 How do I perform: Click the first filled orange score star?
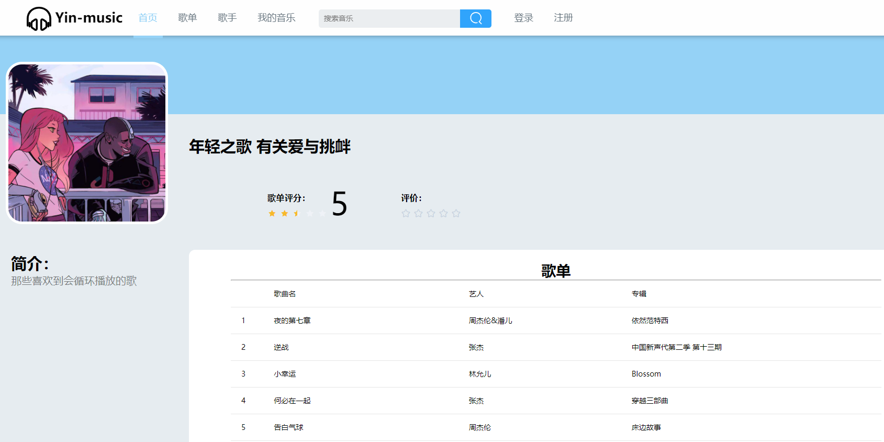pyautogui.click(x=272, y=213)
